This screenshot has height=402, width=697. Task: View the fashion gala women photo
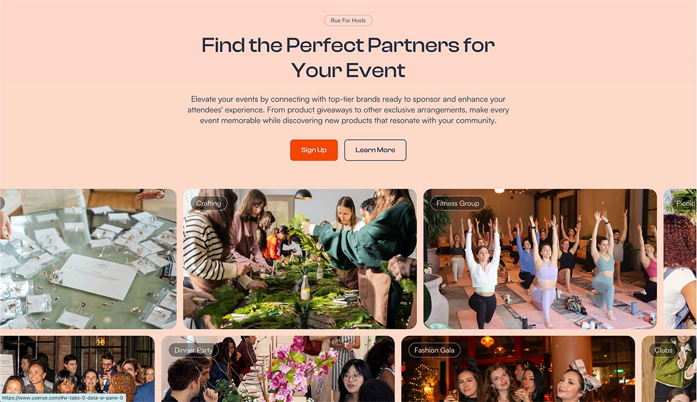[x=518, y=369]
